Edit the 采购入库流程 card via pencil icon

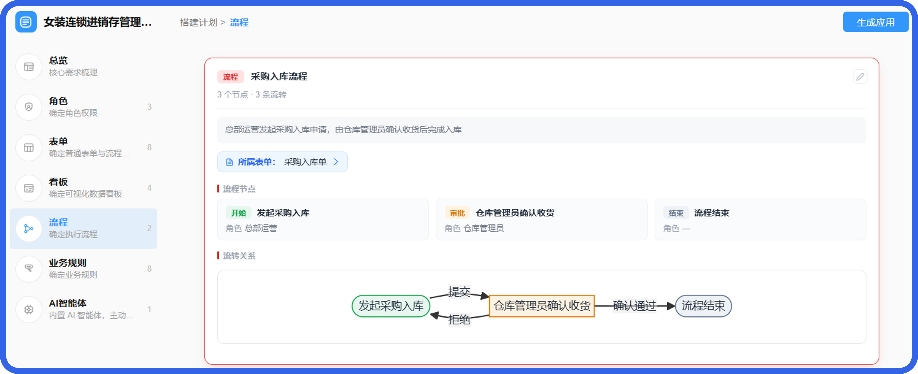(860, 77)
